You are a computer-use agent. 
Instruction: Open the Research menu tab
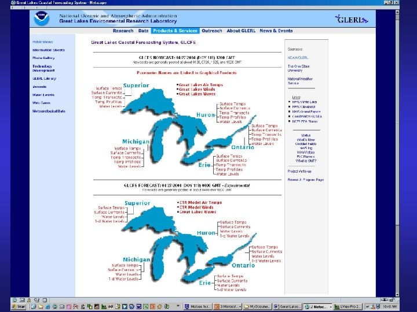tap(123, 31)
